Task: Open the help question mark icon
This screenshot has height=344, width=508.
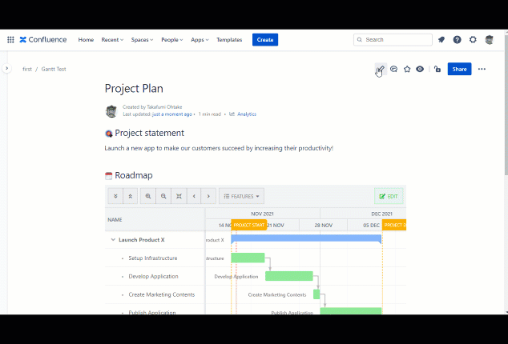Action: click(457, 39)
